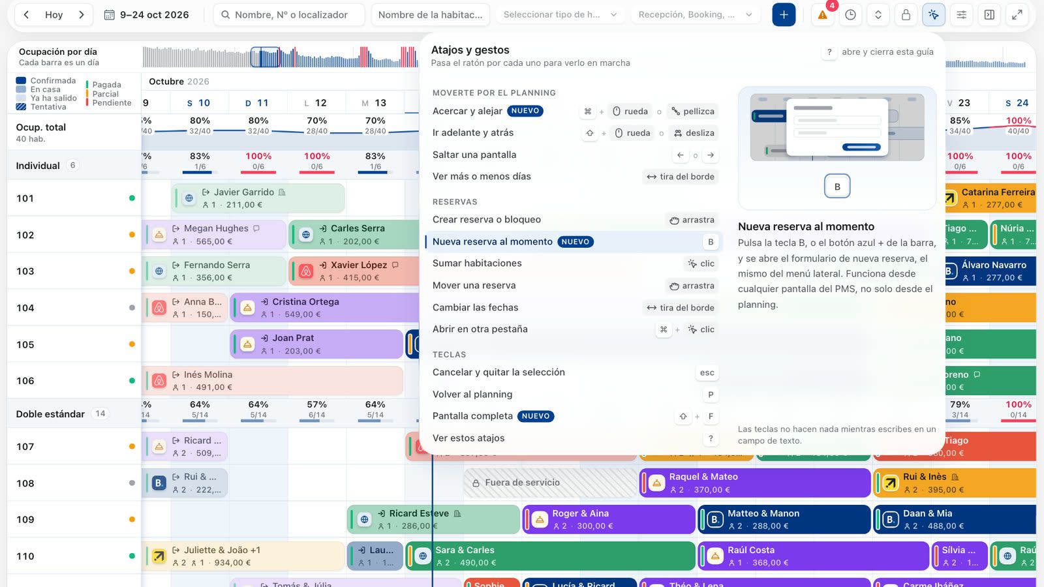Click the highlighted viewport on the occupancy minimap
The height and width of the screenshot is (587, 1044).
(x=266, y=57)
